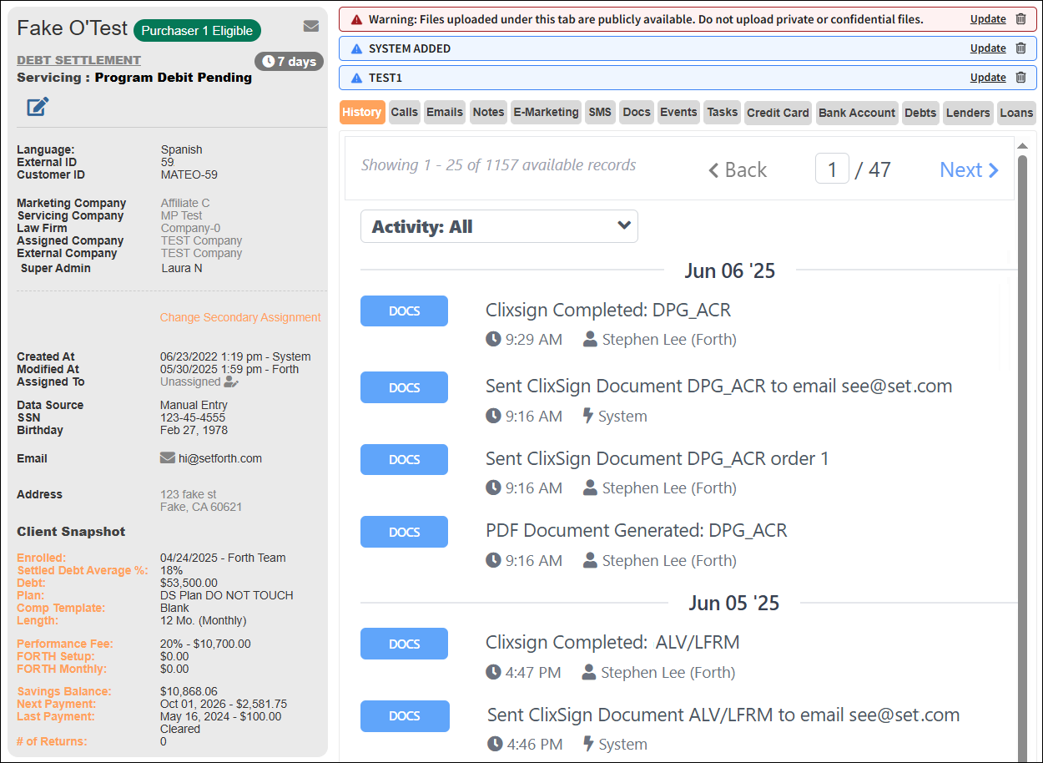Click the MP Test servicing company

(182, 215)
